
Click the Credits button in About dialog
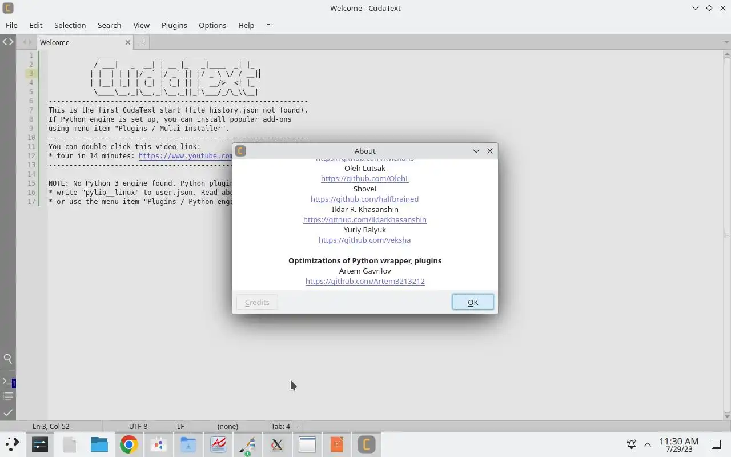point(257,302)
